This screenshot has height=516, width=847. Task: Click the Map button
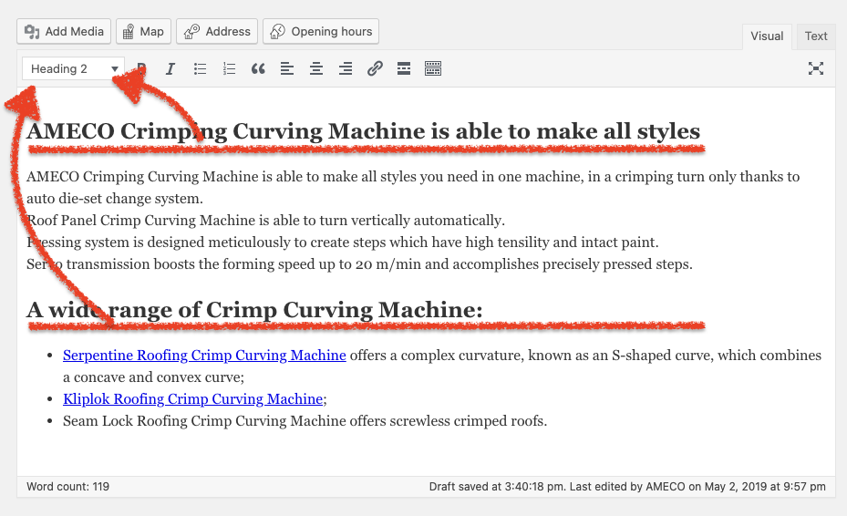click(x=142, y=31)
